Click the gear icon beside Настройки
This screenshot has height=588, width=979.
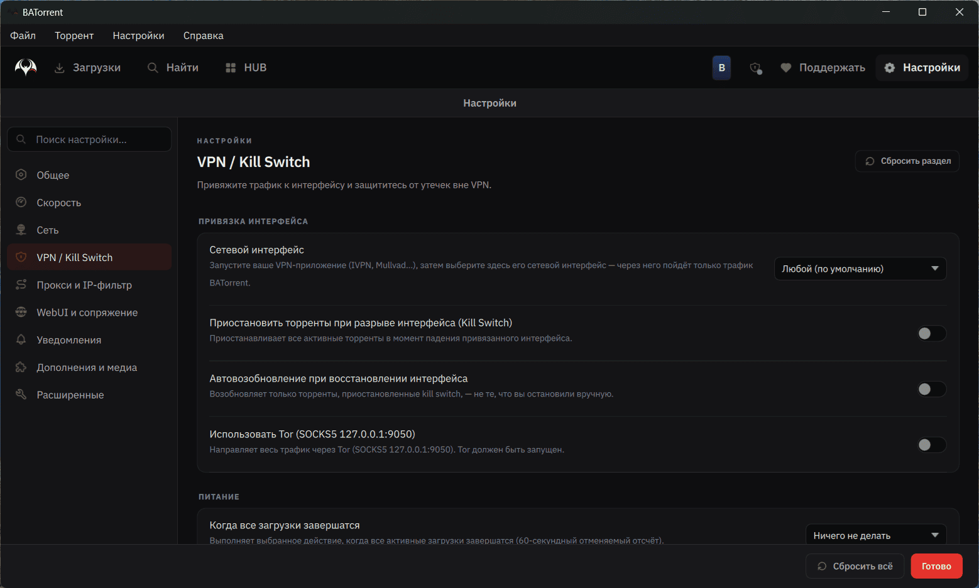(890, 68)
